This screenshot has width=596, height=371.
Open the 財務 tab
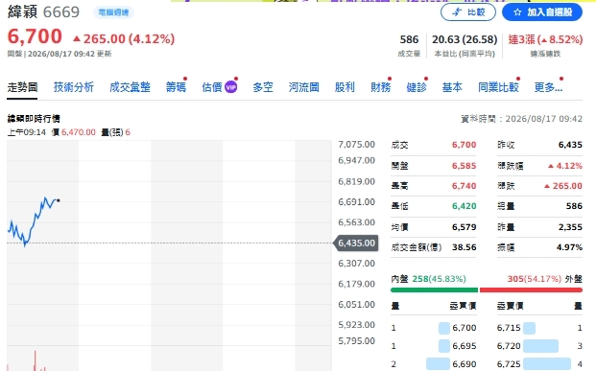point(380,87)
